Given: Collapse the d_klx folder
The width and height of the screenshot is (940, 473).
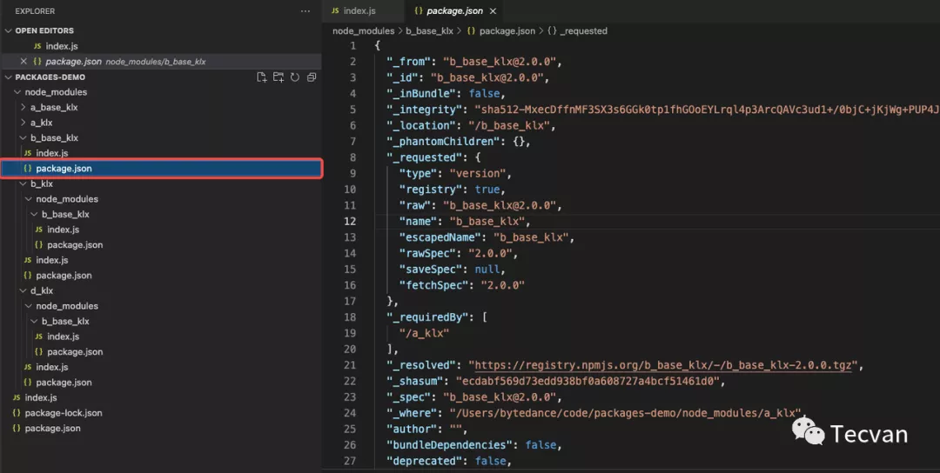Looking at the screenshot, I should 41,290.
